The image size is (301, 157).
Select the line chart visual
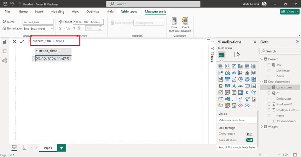pyautogui.click(x=221, y=72)
